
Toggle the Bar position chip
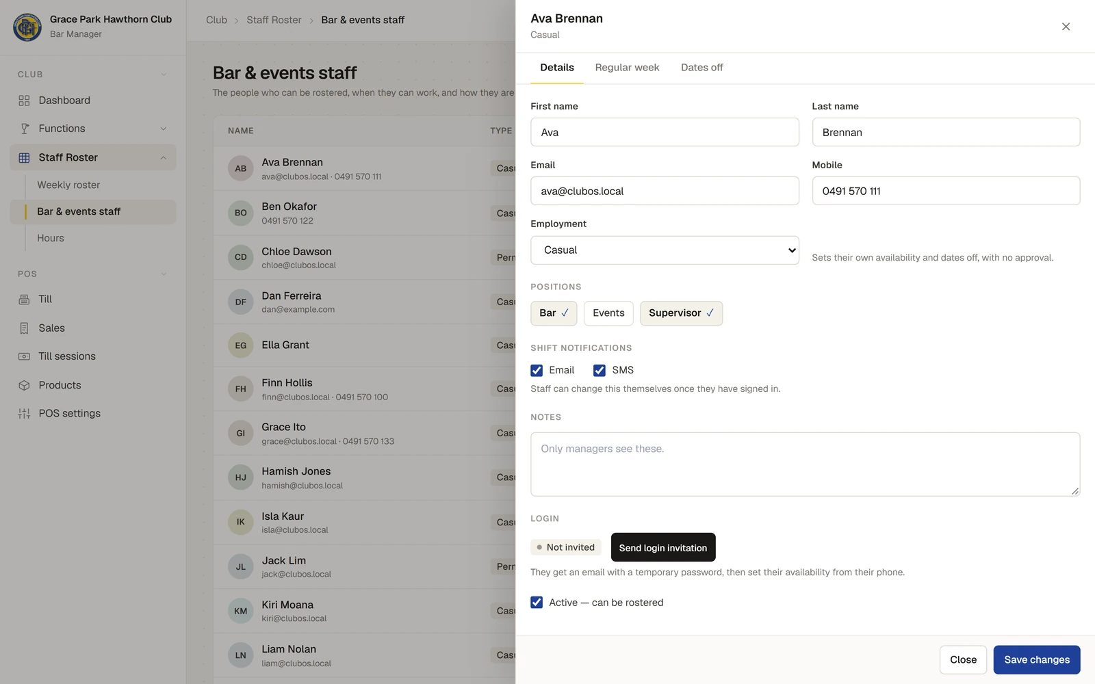click(x=554, y=313)
